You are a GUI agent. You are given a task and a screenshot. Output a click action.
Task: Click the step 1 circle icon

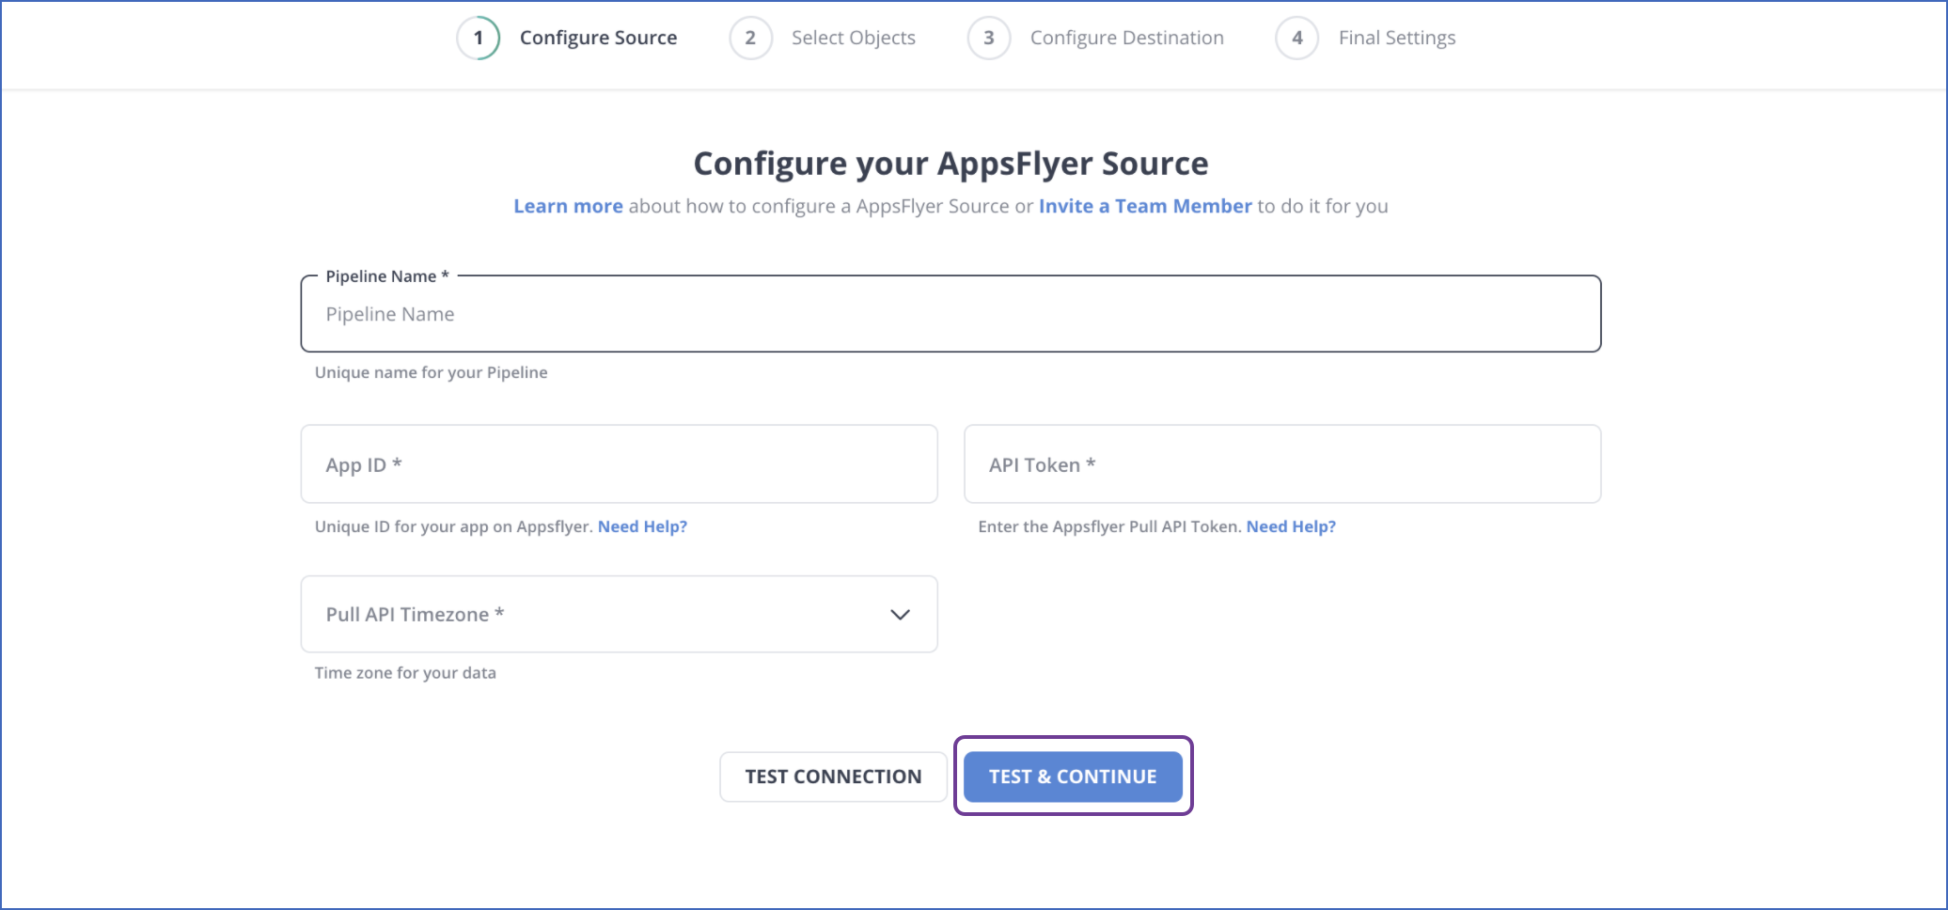click(x=478, y=38)
